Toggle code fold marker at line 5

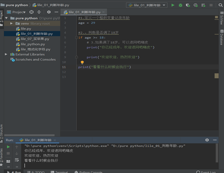[76, 38]
